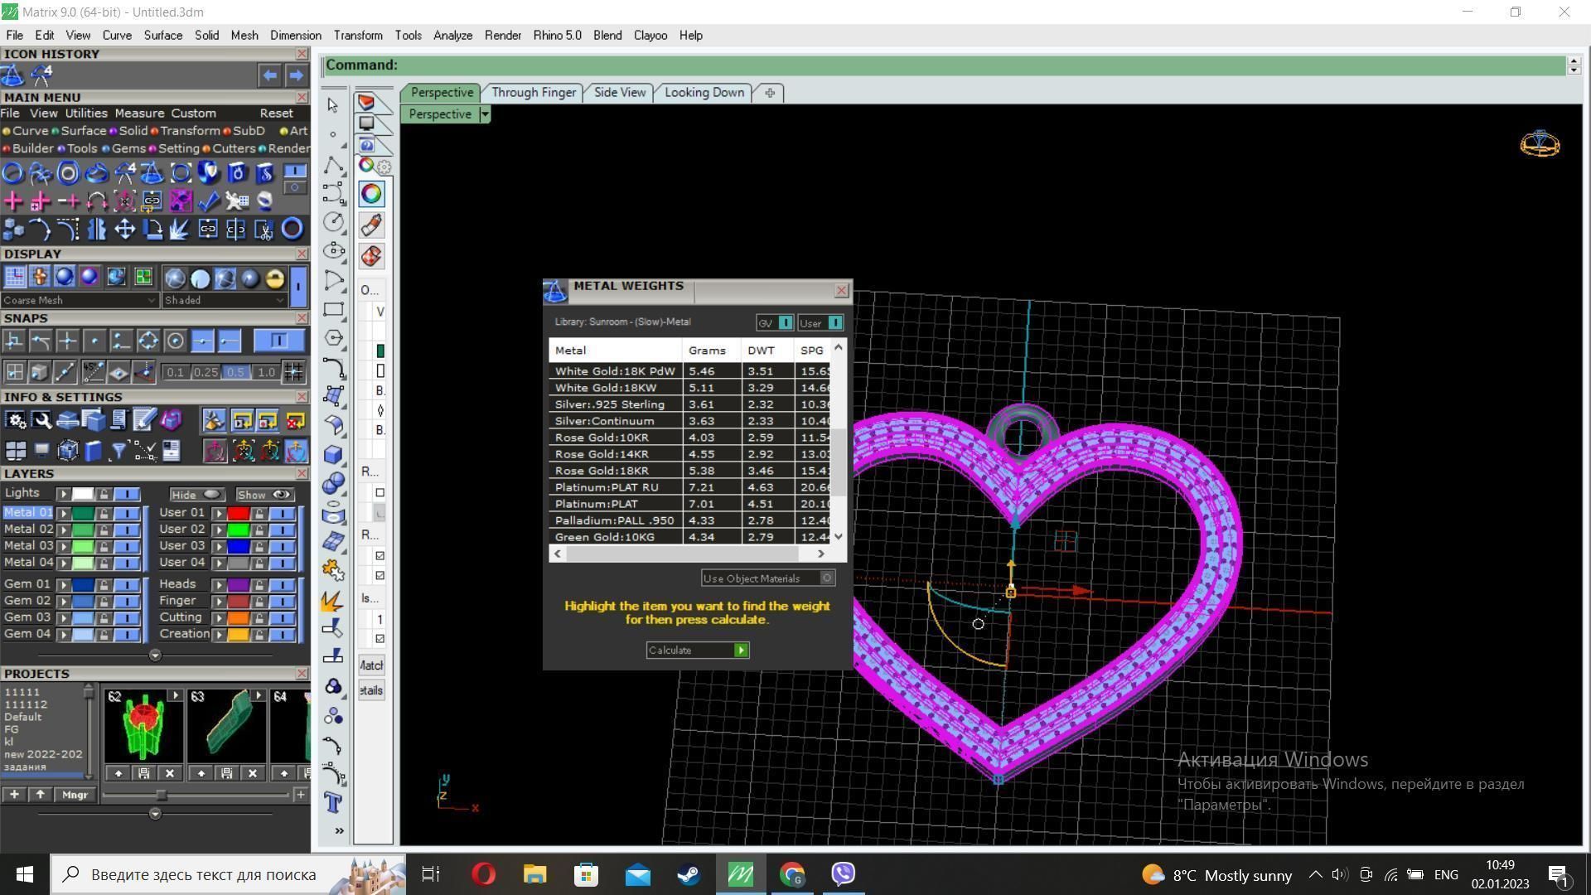Open the Coarse Mesh dropdown
1591x895 pixels.
79,300
